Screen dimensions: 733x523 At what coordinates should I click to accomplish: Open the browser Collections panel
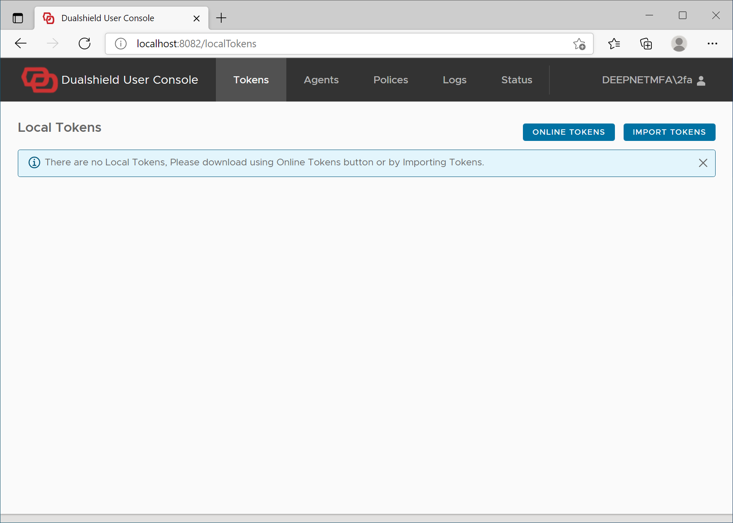pyautogui.click(x=646, y=44)
